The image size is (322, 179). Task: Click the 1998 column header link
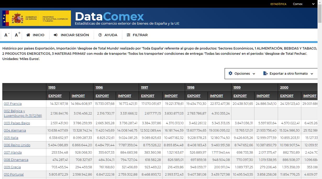click(191, 88)
